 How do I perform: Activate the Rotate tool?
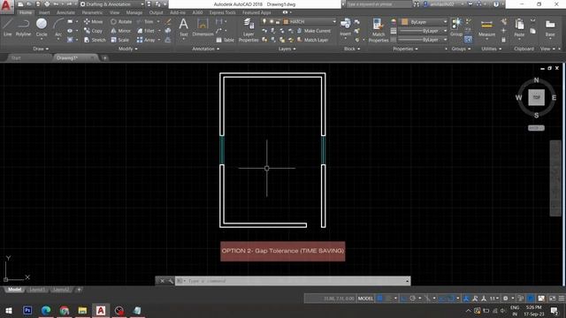(x=121, y=21)
